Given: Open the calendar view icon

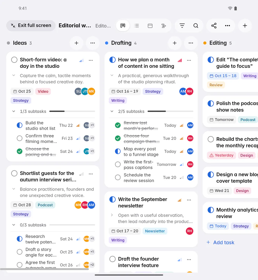Looking at the screenshot, I should pos(150,26).
